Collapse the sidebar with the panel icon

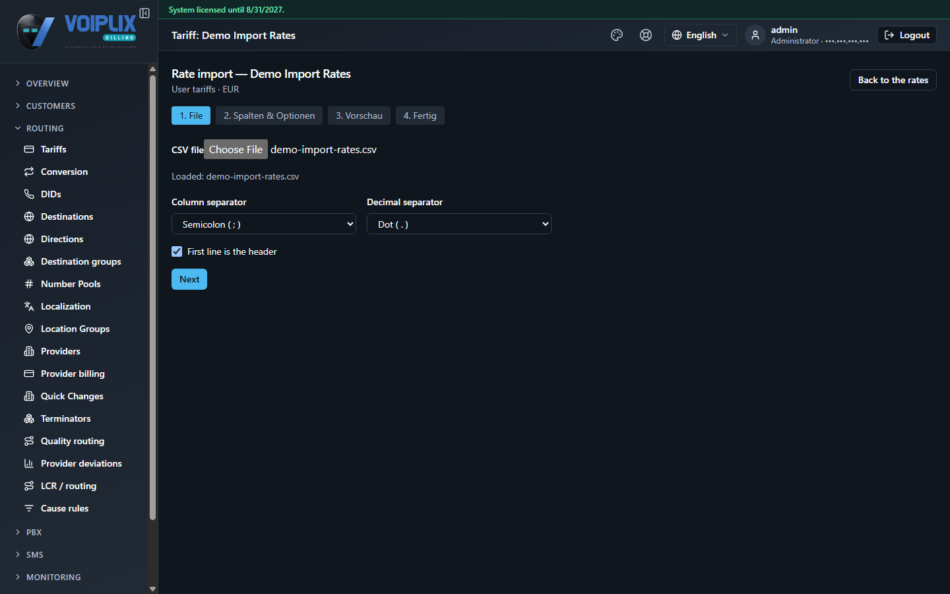(144, 13)
